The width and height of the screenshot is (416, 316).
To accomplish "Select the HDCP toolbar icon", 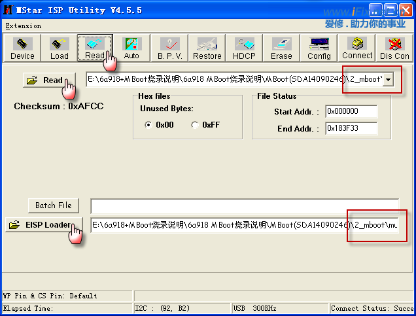I will pos(245,48).
